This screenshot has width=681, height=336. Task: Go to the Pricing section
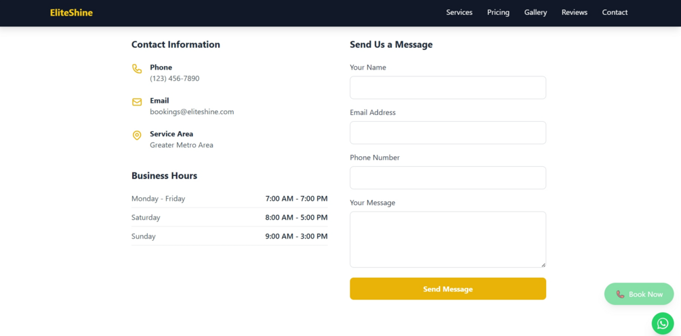tap(498, 13)
